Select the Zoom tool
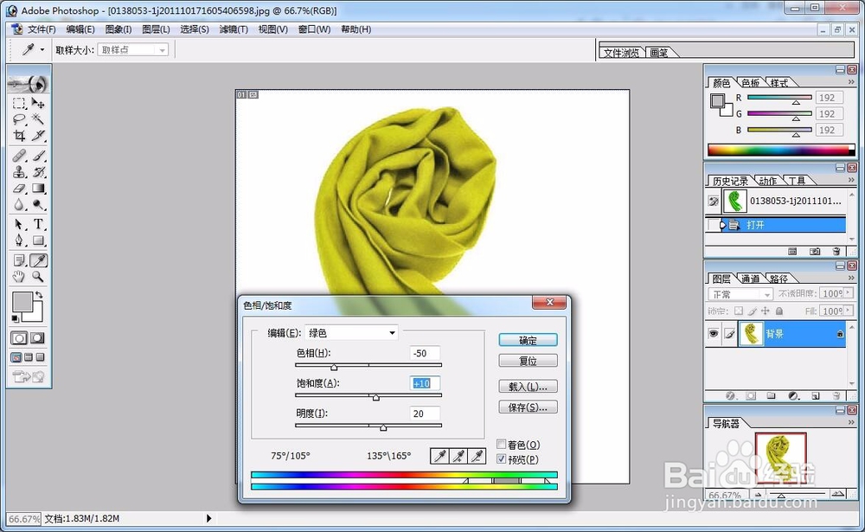 38,278
